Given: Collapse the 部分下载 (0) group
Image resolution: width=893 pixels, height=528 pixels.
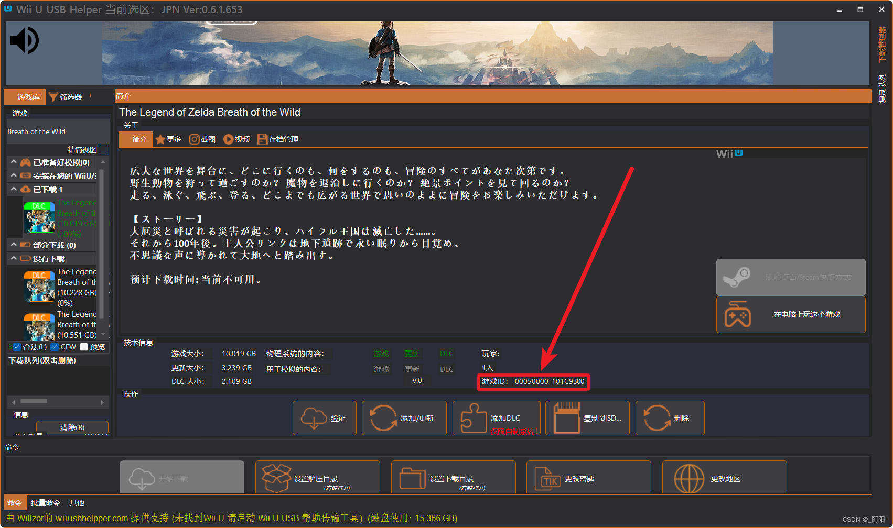Looking at the screenshot, I should (14, 245).
